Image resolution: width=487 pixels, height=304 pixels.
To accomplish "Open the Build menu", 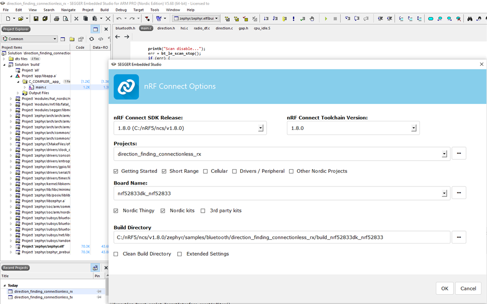I will [x=105, y=10].
